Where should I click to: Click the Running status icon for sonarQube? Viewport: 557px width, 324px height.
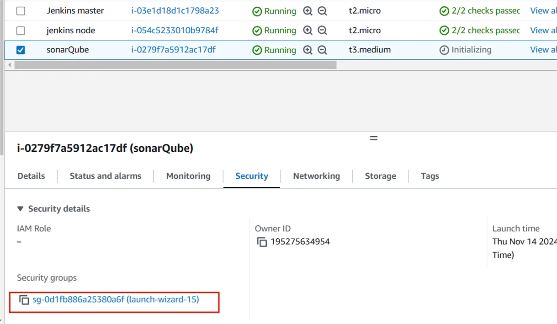[x=257, y=51]
